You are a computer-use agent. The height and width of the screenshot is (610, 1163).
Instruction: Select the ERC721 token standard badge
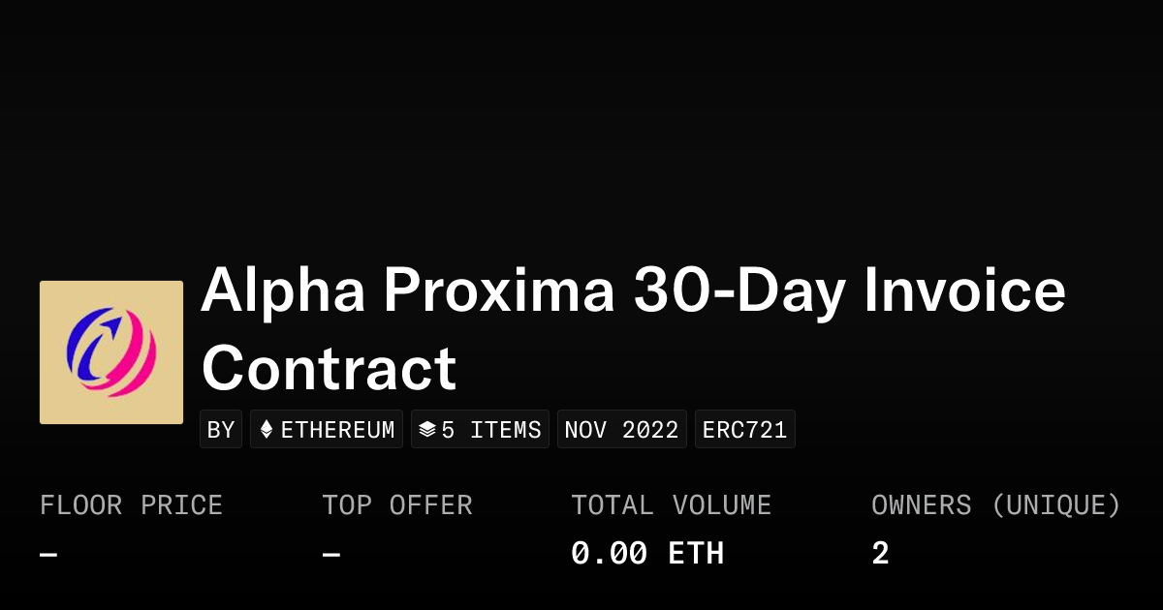point(744,430)
